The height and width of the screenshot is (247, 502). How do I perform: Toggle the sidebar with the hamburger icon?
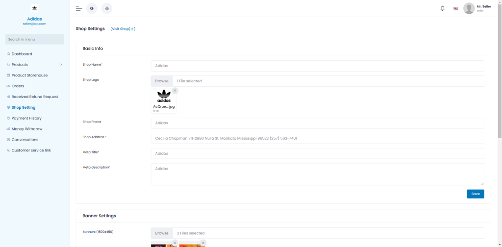point(78,8)
